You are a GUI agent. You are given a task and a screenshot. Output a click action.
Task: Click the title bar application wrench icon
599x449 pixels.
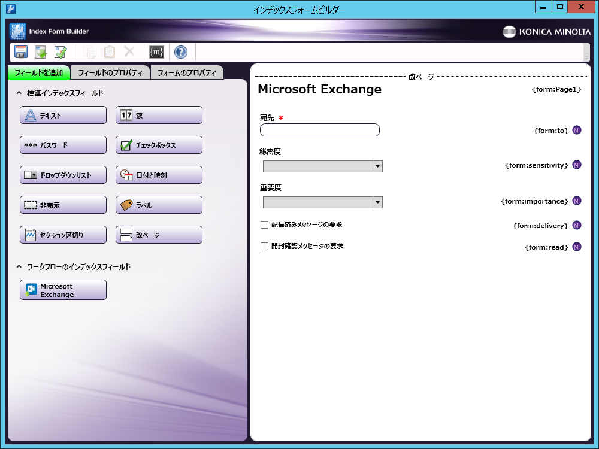tap(11, 8)
